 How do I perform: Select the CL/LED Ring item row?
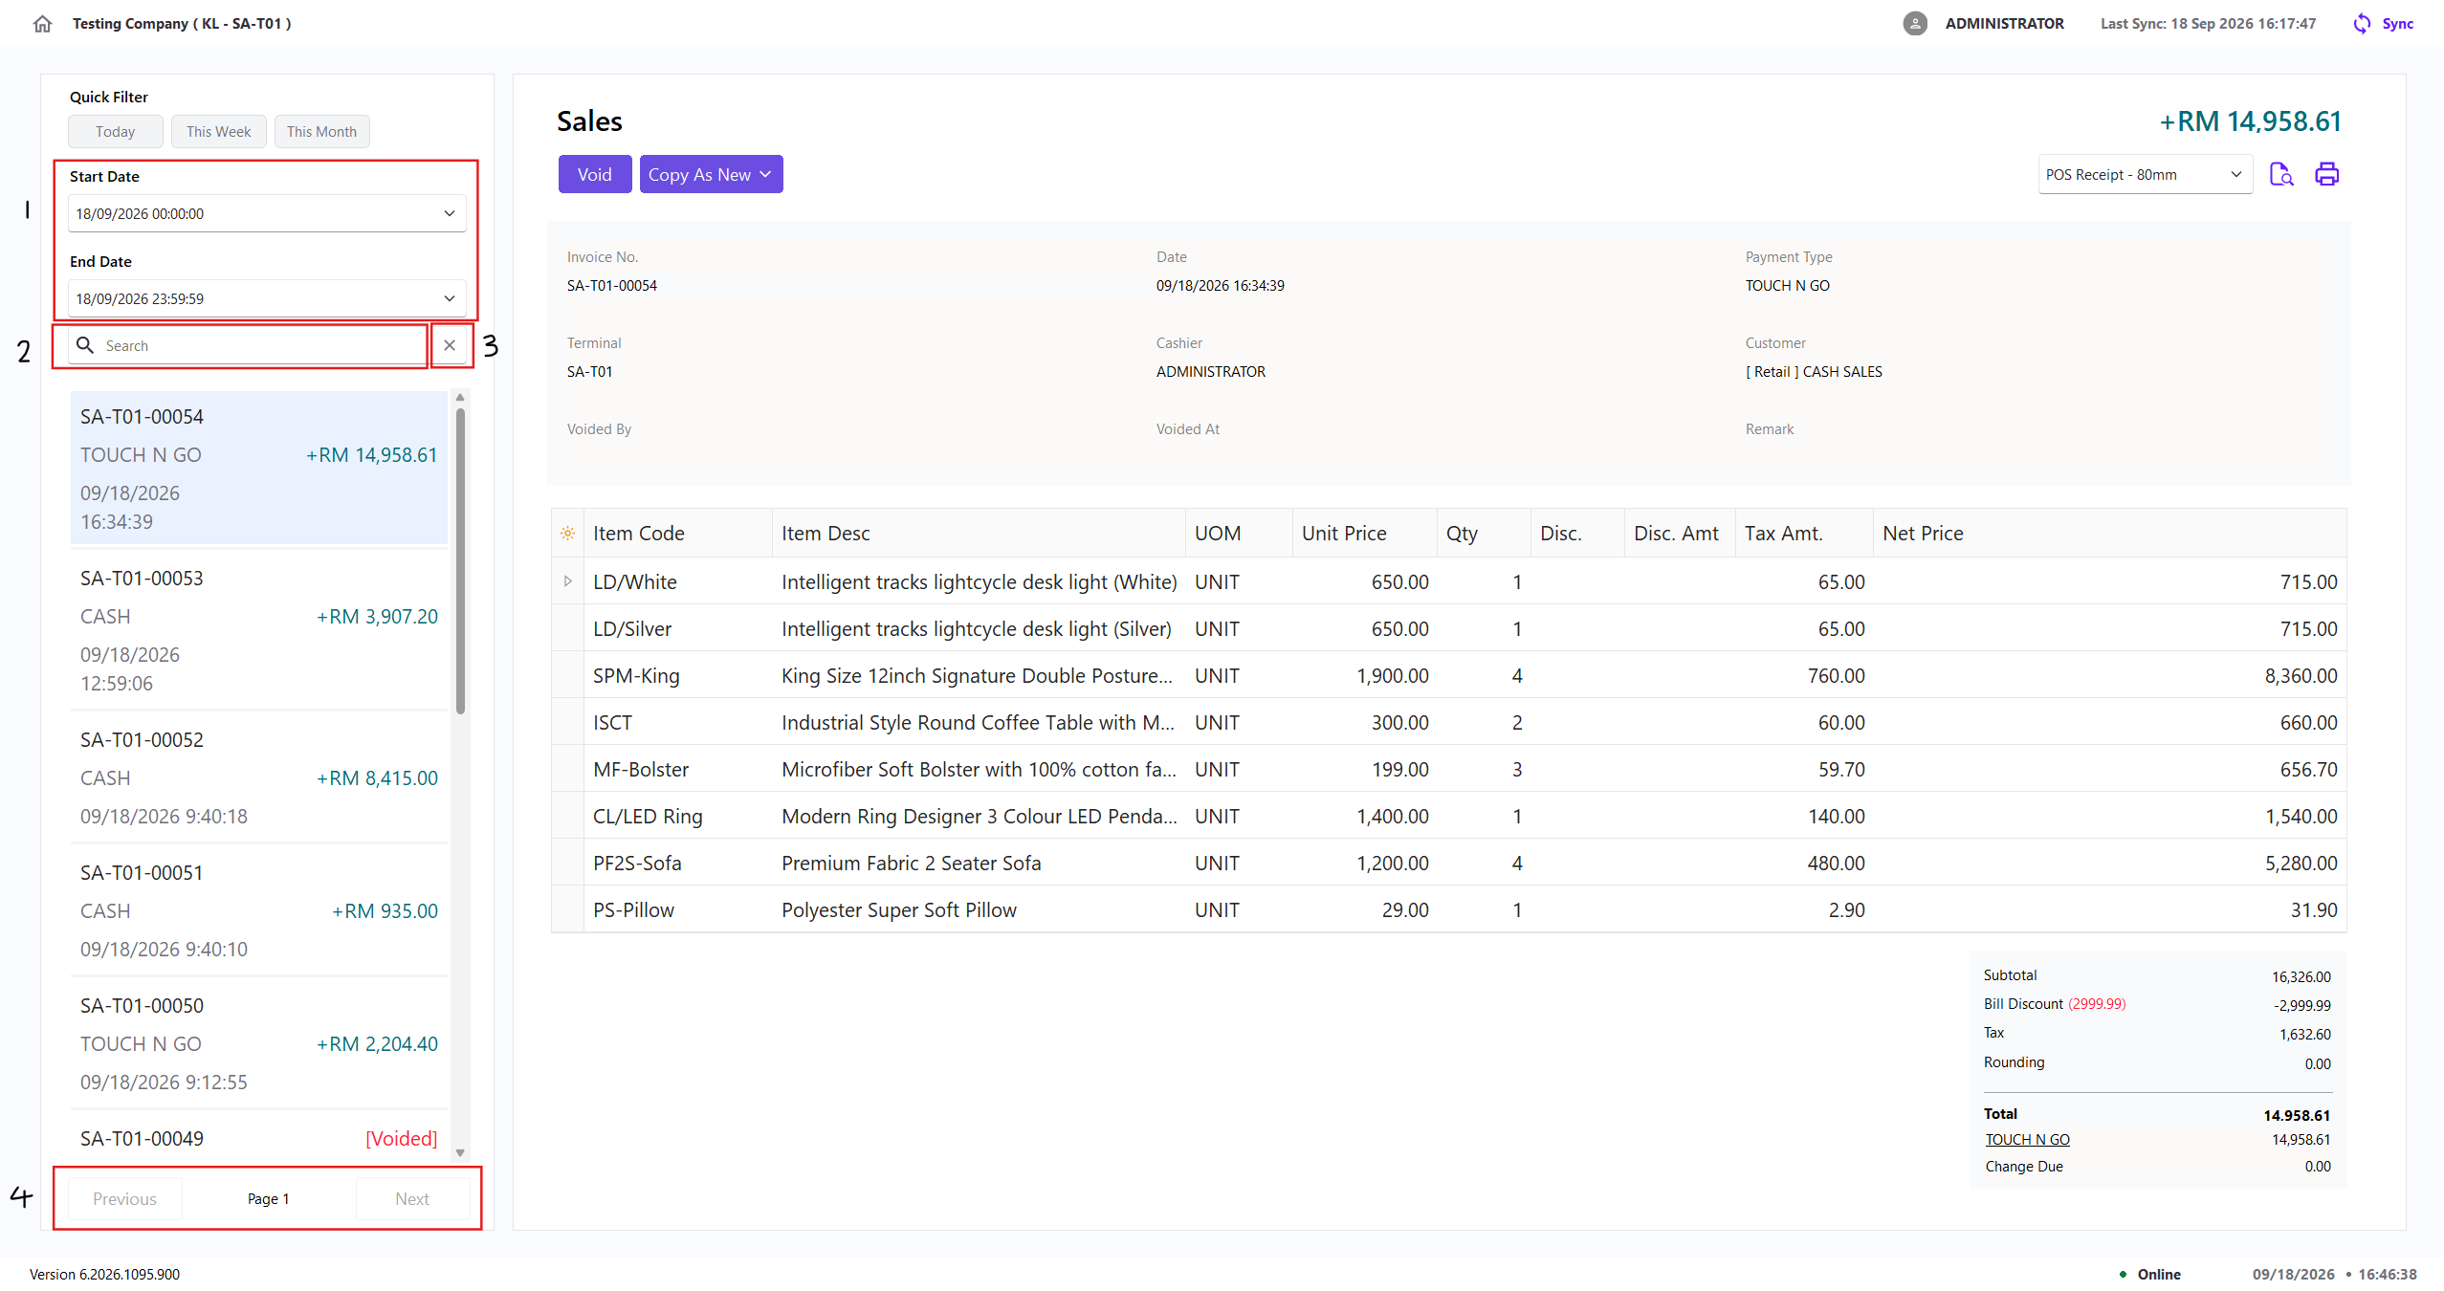coord(1449,816)
